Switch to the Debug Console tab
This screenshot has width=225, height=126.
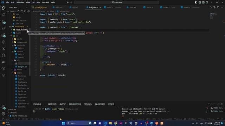click(75, 104)
